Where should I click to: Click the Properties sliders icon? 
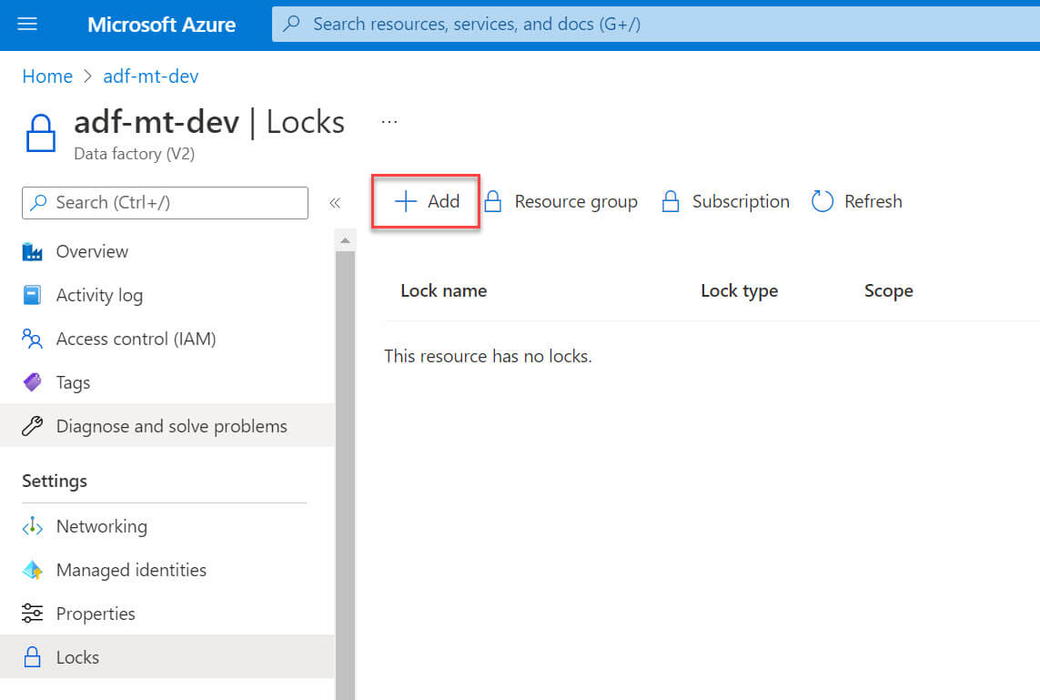(x=33, y=614)
